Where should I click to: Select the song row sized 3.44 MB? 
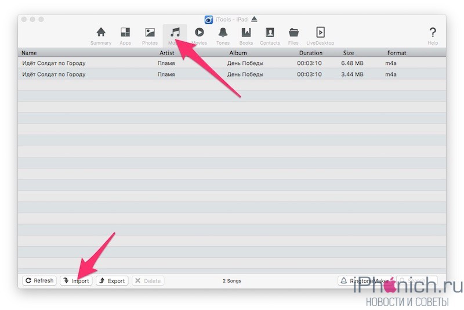[x=231, y=74]
